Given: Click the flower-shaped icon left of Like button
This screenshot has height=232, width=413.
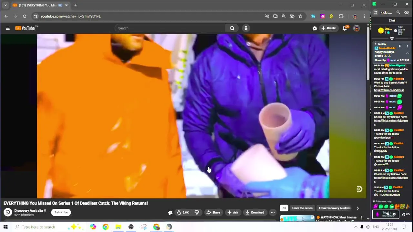Looking at the screenshot, I should point(170,213).
